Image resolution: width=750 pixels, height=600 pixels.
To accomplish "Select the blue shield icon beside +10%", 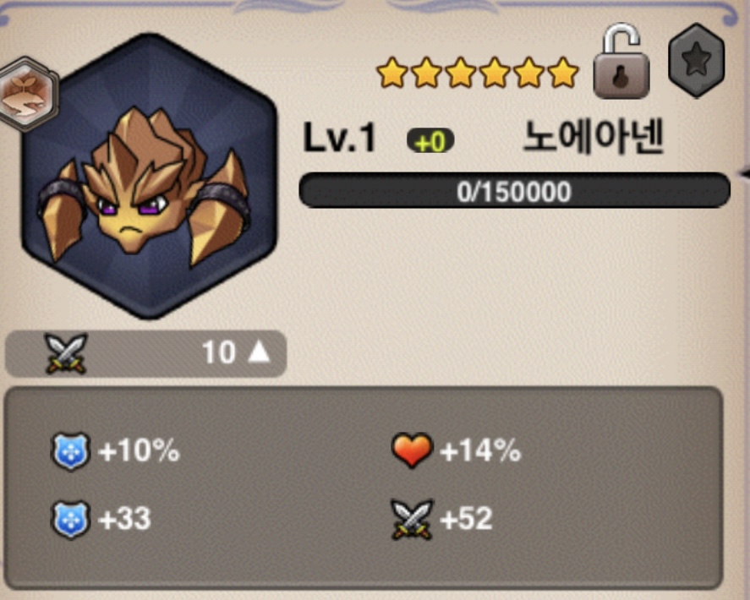I will click(x=70, y=452).
